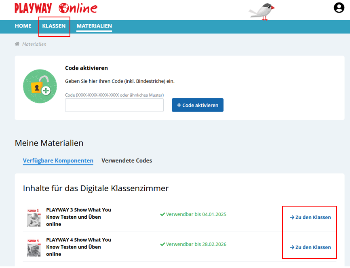Click the Geben Sie hier Ihren Code instruction
The width and height of the screenshot is (350, 268).
pos(120,81)
